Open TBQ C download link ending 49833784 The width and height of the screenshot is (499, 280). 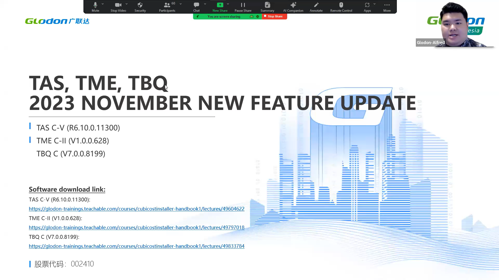(x=136, y=246)
